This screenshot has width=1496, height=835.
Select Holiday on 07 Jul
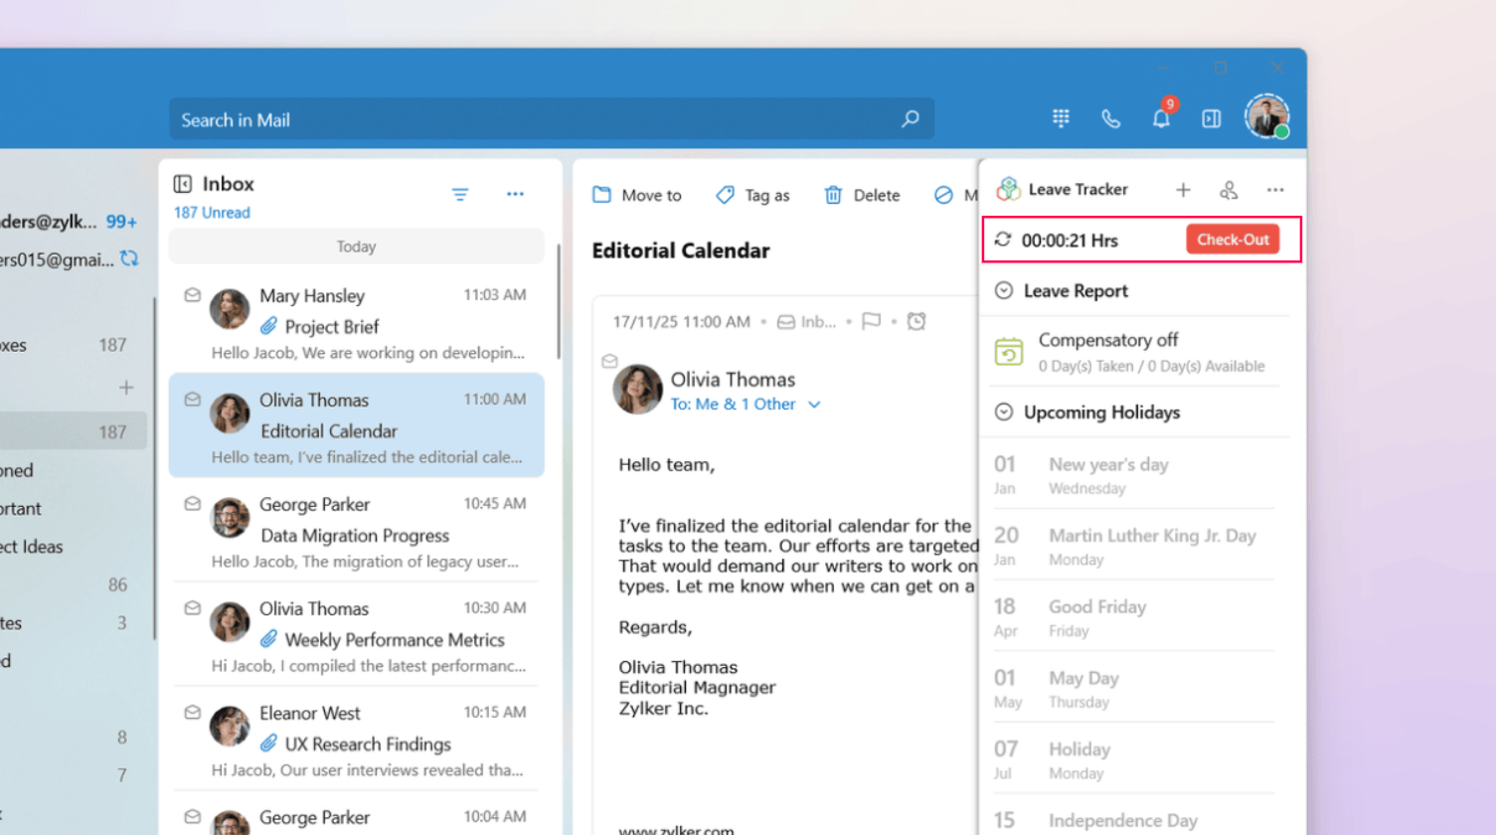pyautogui.click(x=1135, y=760)
